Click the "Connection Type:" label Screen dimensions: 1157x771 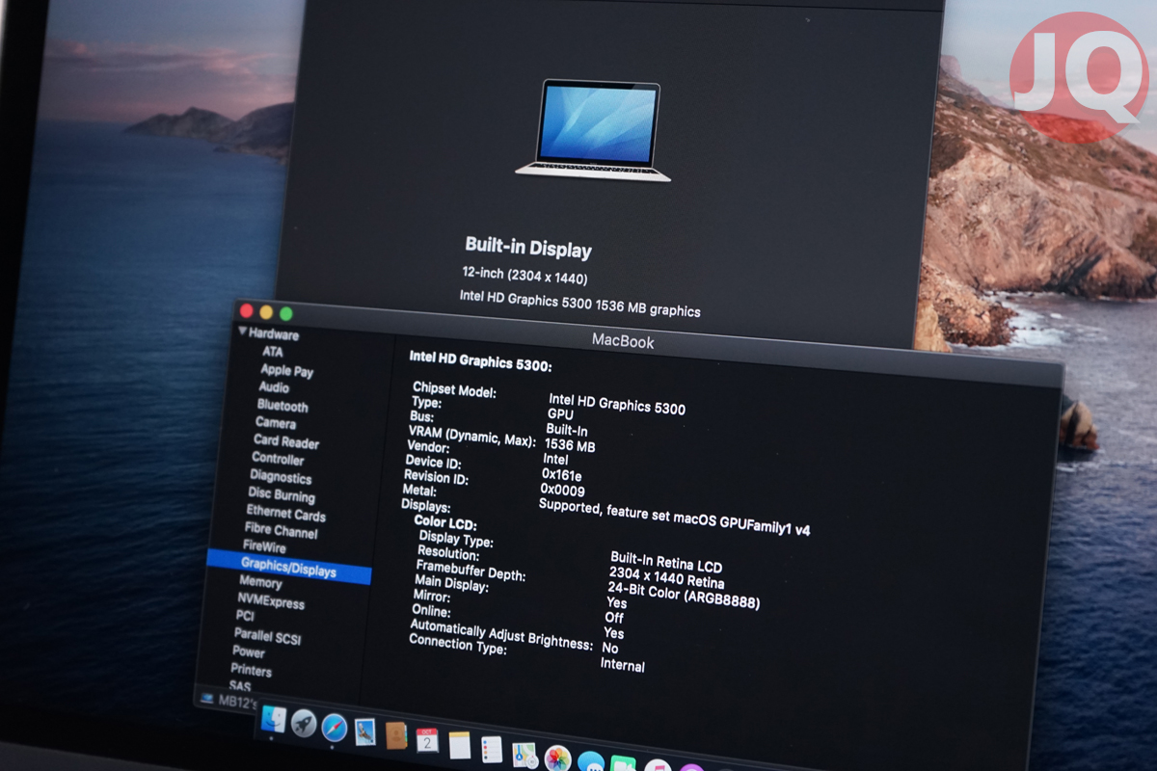point(457,646)
